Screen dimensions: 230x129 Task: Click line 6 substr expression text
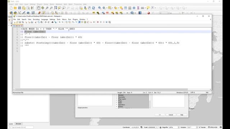tap(102, 43)
